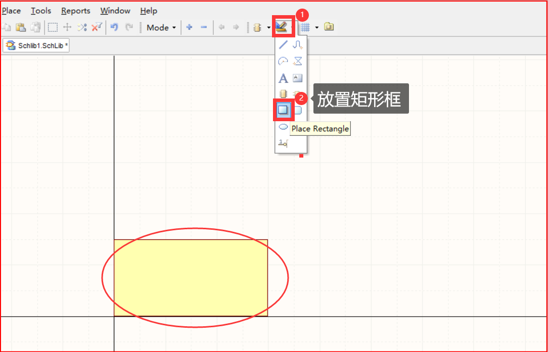Select the Place Polygon tool
The height and width of the screenshot is (352, 548).
pyautogui.click(x=297, y=62)
